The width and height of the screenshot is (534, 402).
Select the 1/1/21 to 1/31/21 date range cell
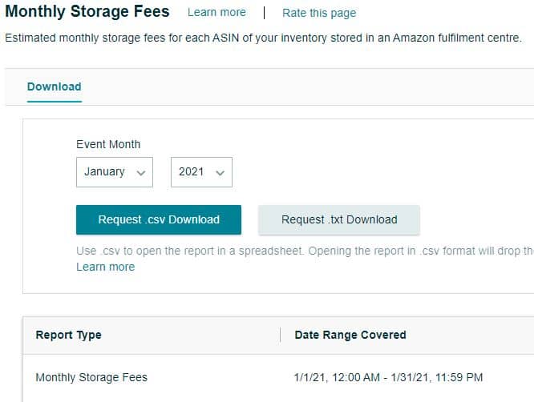pyautogui.click(x=388, y=377)
